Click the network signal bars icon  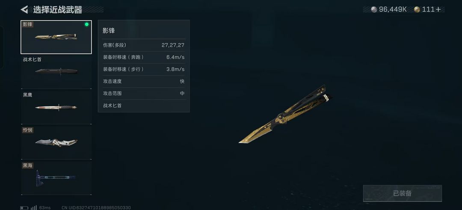pyautogui.click(x=34, y=207)
